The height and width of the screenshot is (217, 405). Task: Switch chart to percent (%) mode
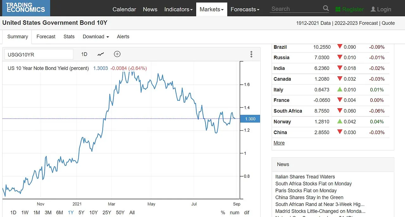coord(223,213)
